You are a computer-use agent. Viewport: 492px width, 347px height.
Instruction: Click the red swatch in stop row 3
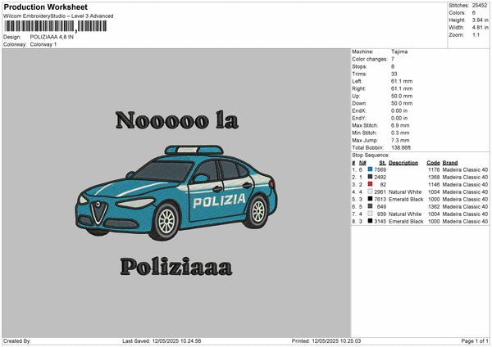tap(371, 184)
